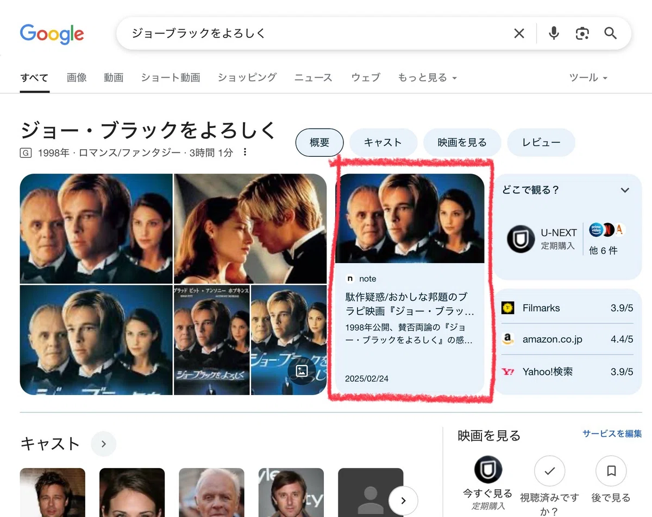Select the 映画を見る chip
This screenshot has height=517, width=652.
[x=462, y=143]
